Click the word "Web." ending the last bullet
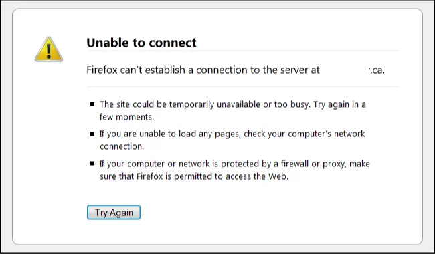 (x=278, y=176)
